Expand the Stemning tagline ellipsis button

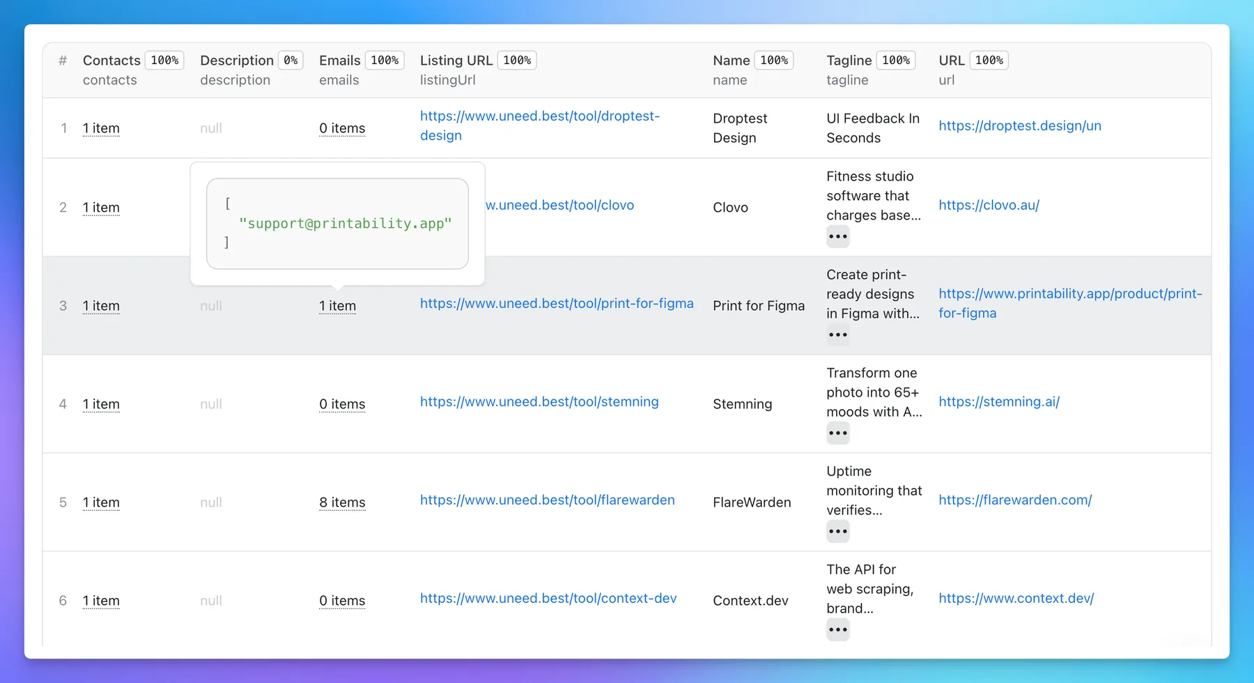coord(837,433)
